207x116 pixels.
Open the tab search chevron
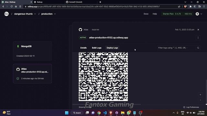pyautogui.click(x=185, y=2)
